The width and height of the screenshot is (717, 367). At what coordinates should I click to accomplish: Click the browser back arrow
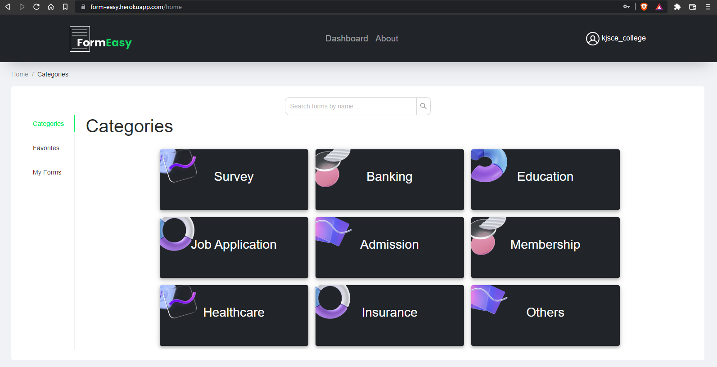(x=8, y=7)
